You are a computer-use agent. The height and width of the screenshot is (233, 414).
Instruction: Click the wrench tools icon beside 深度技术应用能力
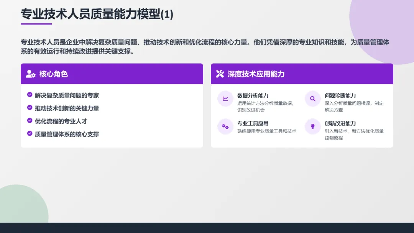(x=220, y=74)
